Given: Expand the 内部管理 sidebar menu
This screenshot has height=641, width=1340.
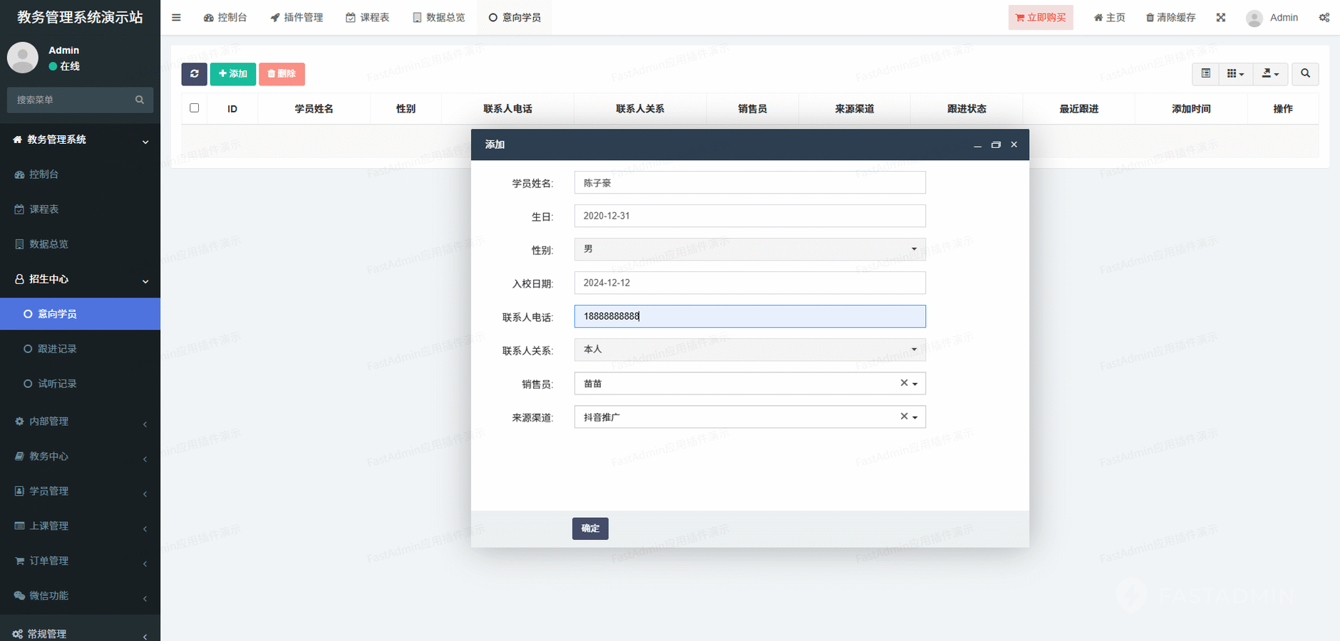Looking at the screenshot, I should pos(80,422).
